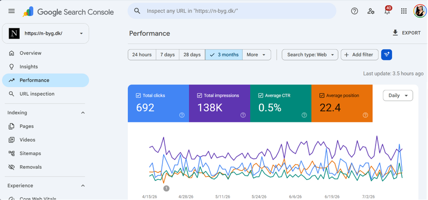
Task: Collapse the Experience section
Action: pos(83,186)
